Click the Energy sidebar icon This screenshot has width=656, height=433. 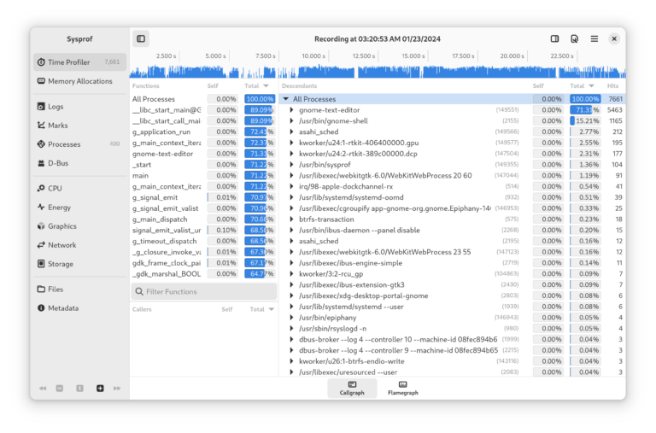coord(41,207)
